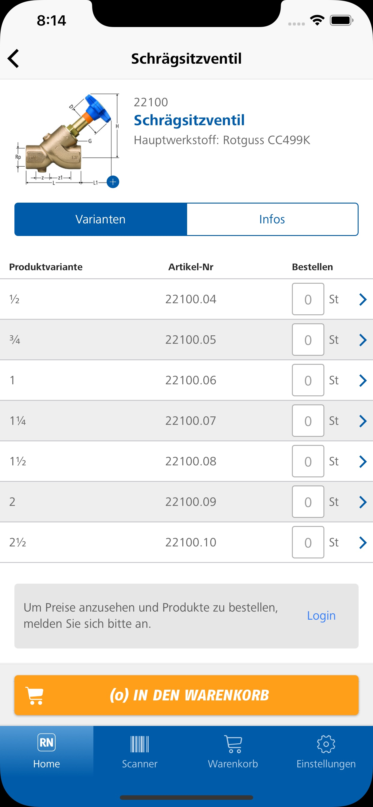
Task: Click the IN DEN WARENKORB button
Action: coord(186,695)
